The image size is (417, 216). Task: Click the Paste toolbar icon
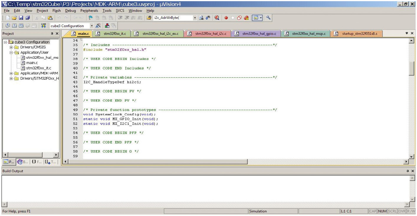click(x=50, y=18)
